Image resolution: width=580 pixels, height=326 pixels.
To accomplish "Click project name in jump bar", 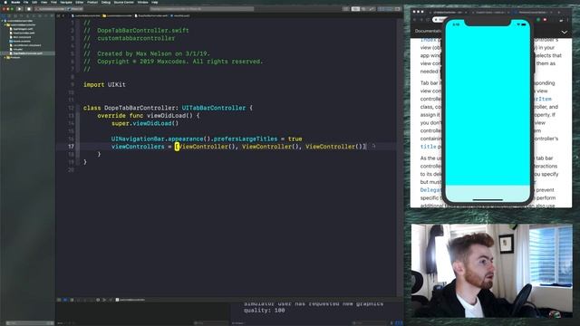I will click(86, 16).
